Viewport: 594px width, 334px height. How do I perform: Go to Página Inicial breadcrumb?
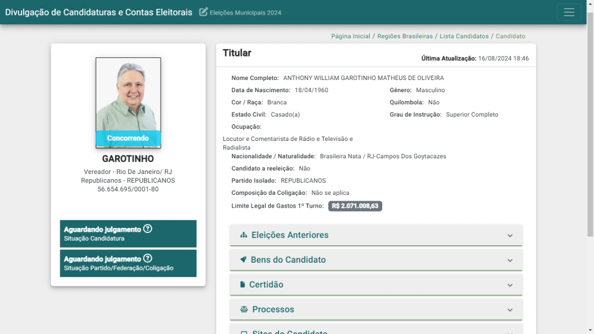click(350, 37)
